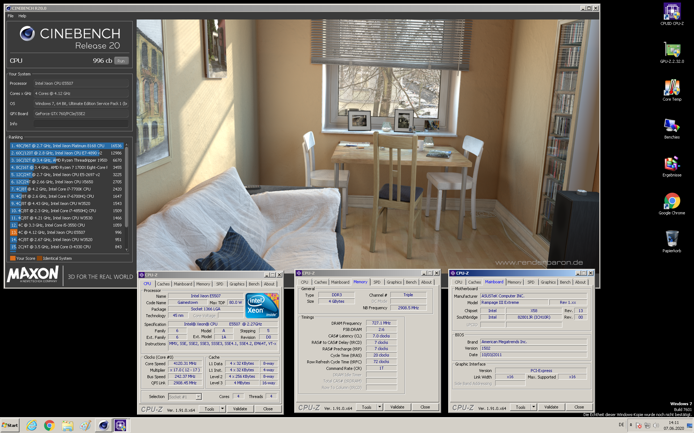The image size is (694, 433).
Task: Click Close in left CPU-Z window
Action: tap(268, 409)
